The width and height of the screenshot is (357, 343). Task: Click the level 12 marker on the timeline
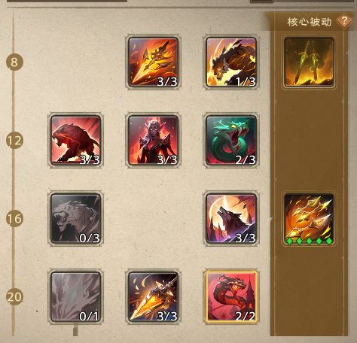(x=14, y=140)
